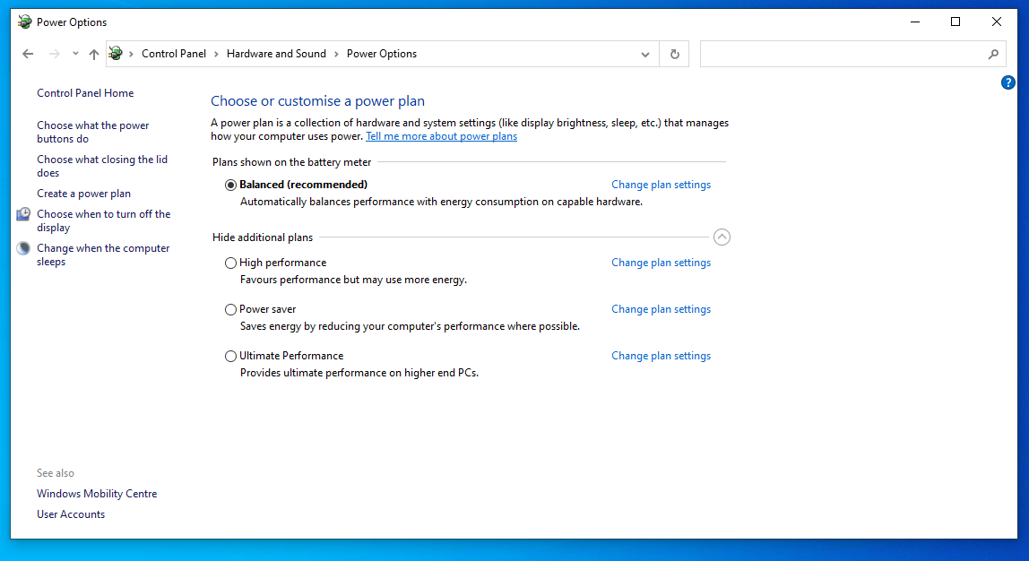
Task: Go up one level with the up arrow
Action: click(94, 54)
